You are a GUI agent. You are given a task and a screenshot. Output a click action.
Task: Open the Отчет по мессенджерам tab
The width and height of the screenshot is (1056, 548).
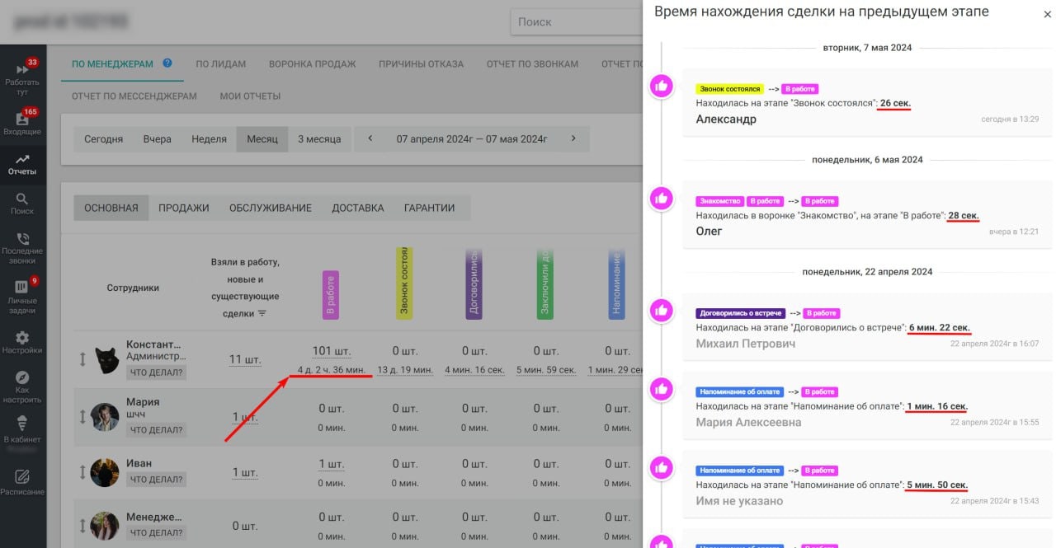click(134, 96)
